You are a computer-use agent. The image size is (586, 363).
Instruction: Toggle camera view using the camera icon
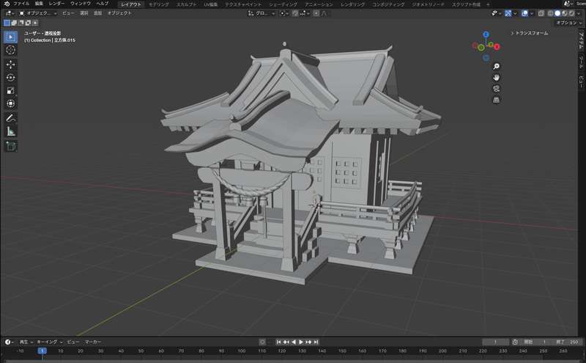(x=496, y=88)
